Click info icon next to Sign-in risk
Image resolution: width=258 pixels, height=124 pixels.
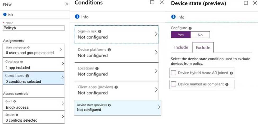[100, 31]
